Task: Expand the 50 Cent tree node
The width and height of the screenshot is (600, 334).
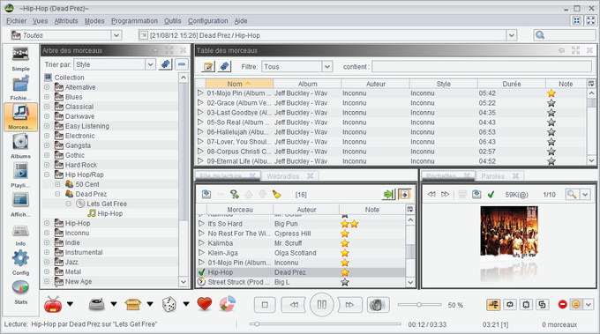Action: 57,184
